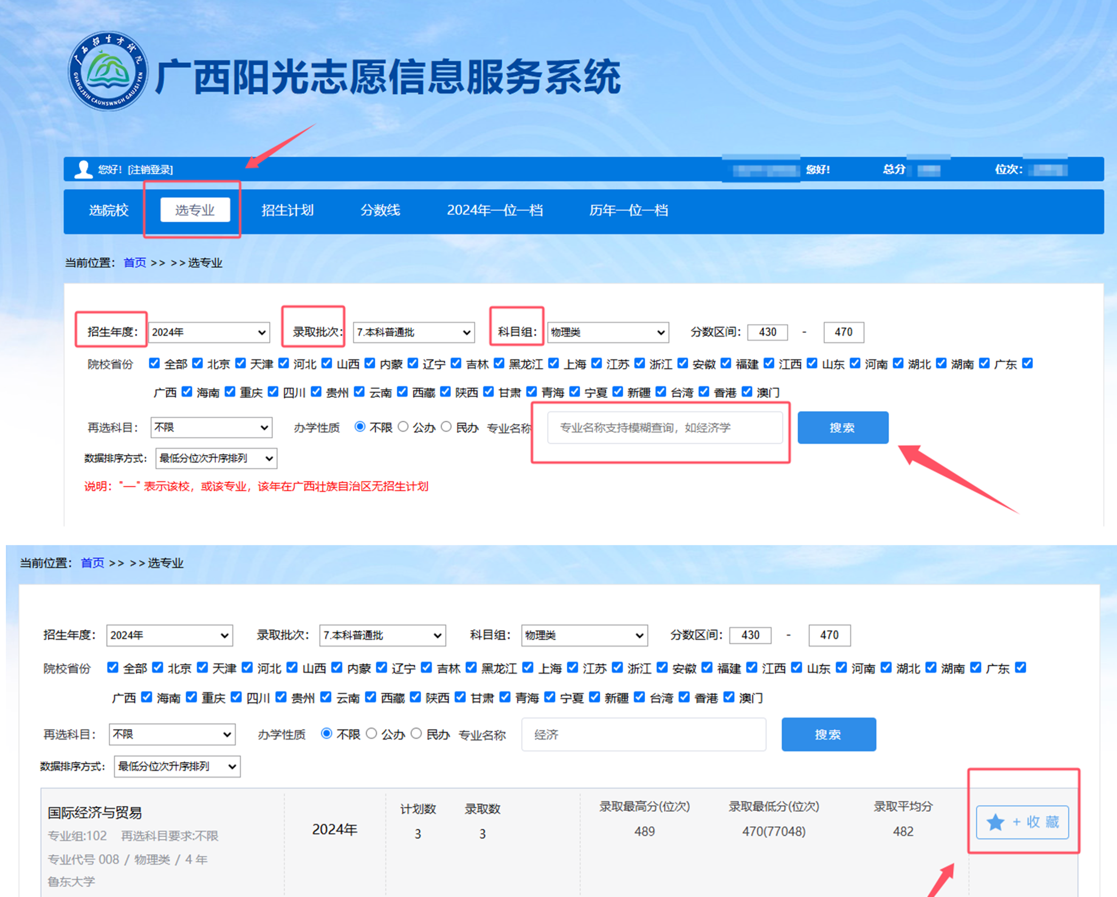
Task: Select upper 公办 radio button
Action: [x=404, y=427]
